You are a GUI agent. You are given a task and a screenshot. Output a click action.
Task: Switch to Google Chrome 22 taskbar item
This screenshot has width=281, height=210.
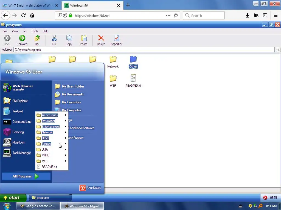[x=38, y=206]
